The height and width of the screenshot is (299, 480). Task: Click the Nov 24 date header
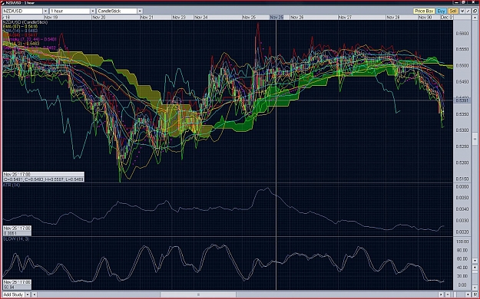tap(200, 18)
